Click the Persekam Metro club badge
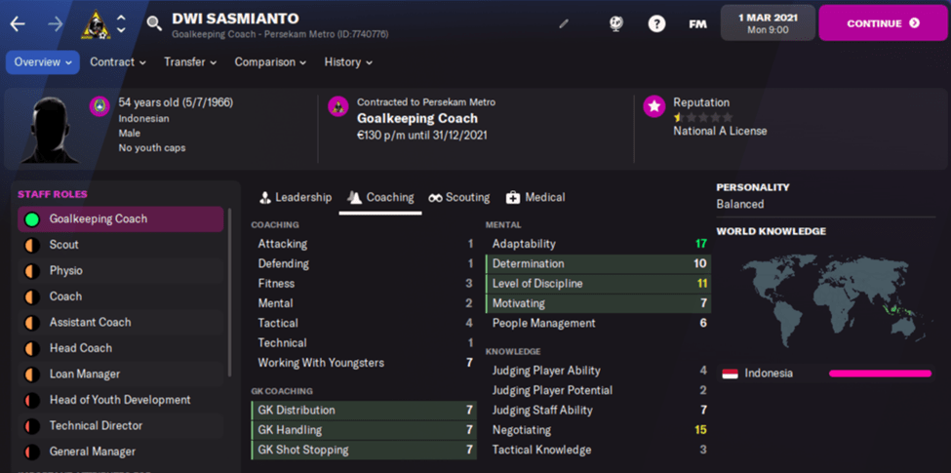This screenshot has width=951, height=473. [x=96, y=22]
